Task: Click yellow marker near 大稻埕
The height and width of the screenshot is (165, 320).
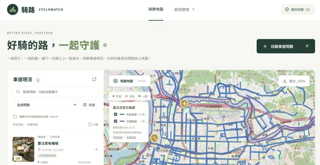Action: (154, 138)
